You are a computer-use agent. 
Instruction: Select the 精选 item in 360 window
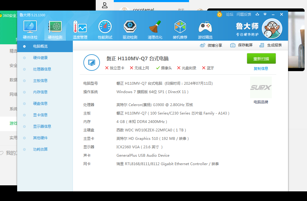13,51
